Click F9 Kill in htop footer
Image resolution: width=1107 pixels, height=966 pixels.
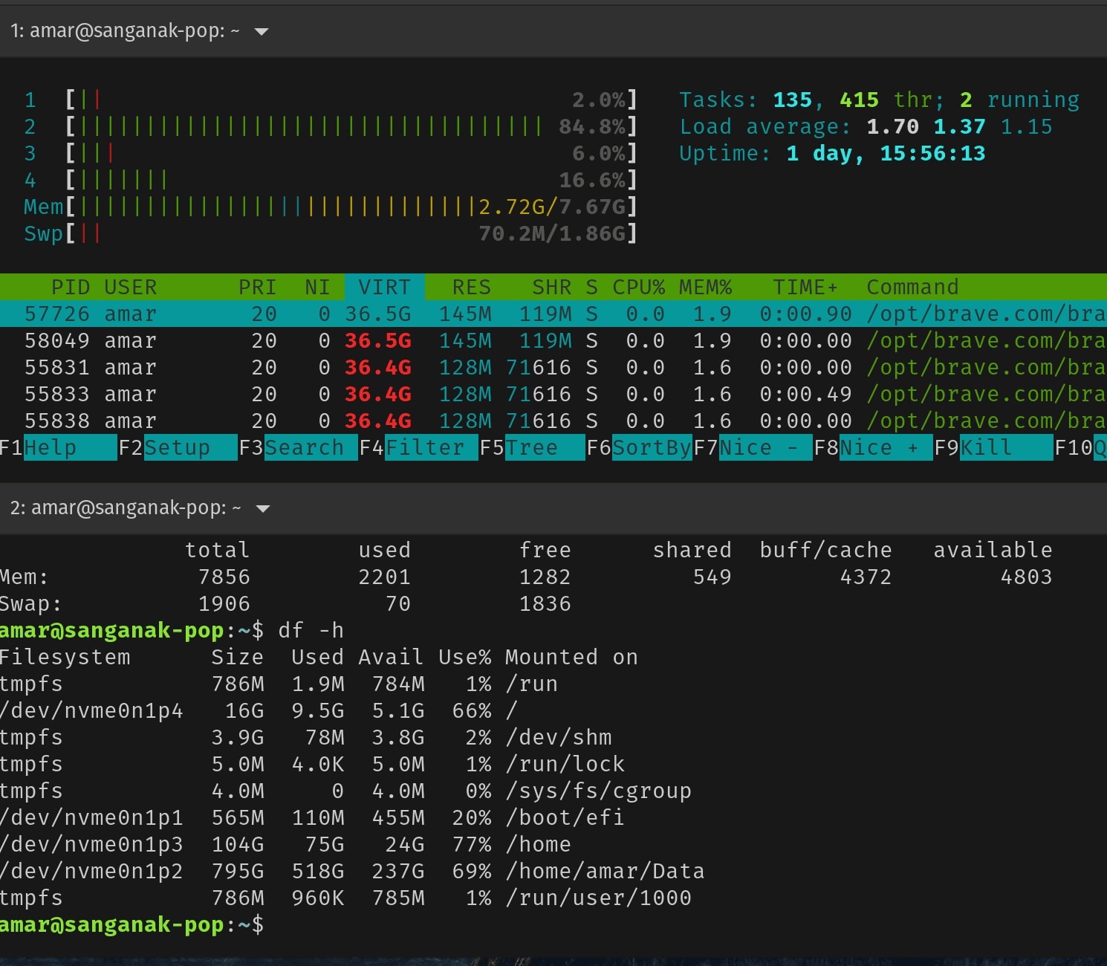[993, 448]
